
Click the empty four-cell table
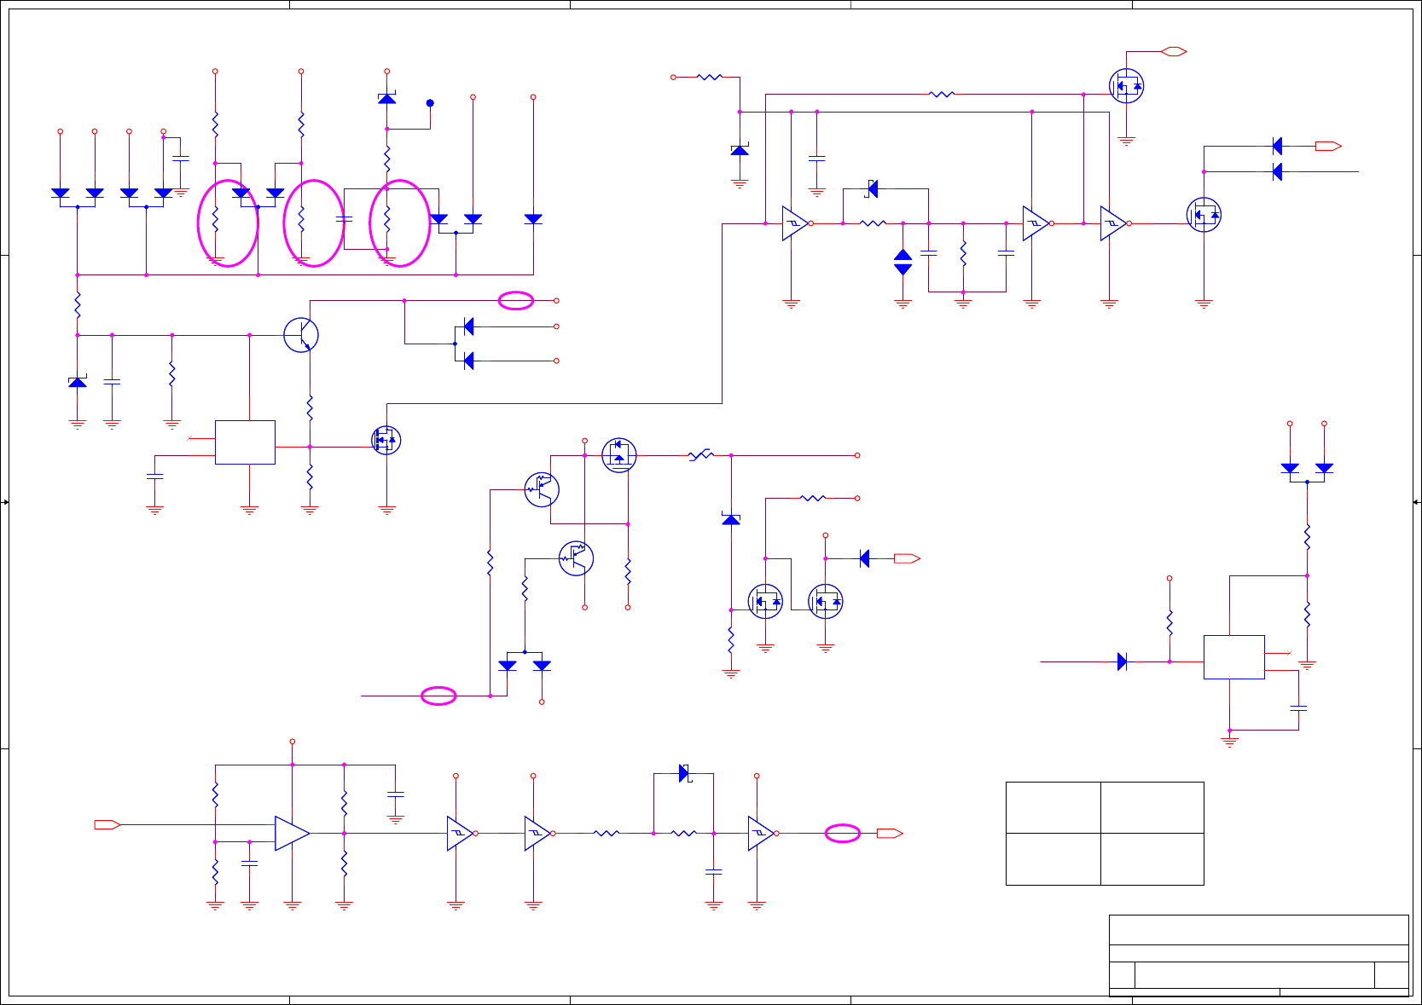1105,833
